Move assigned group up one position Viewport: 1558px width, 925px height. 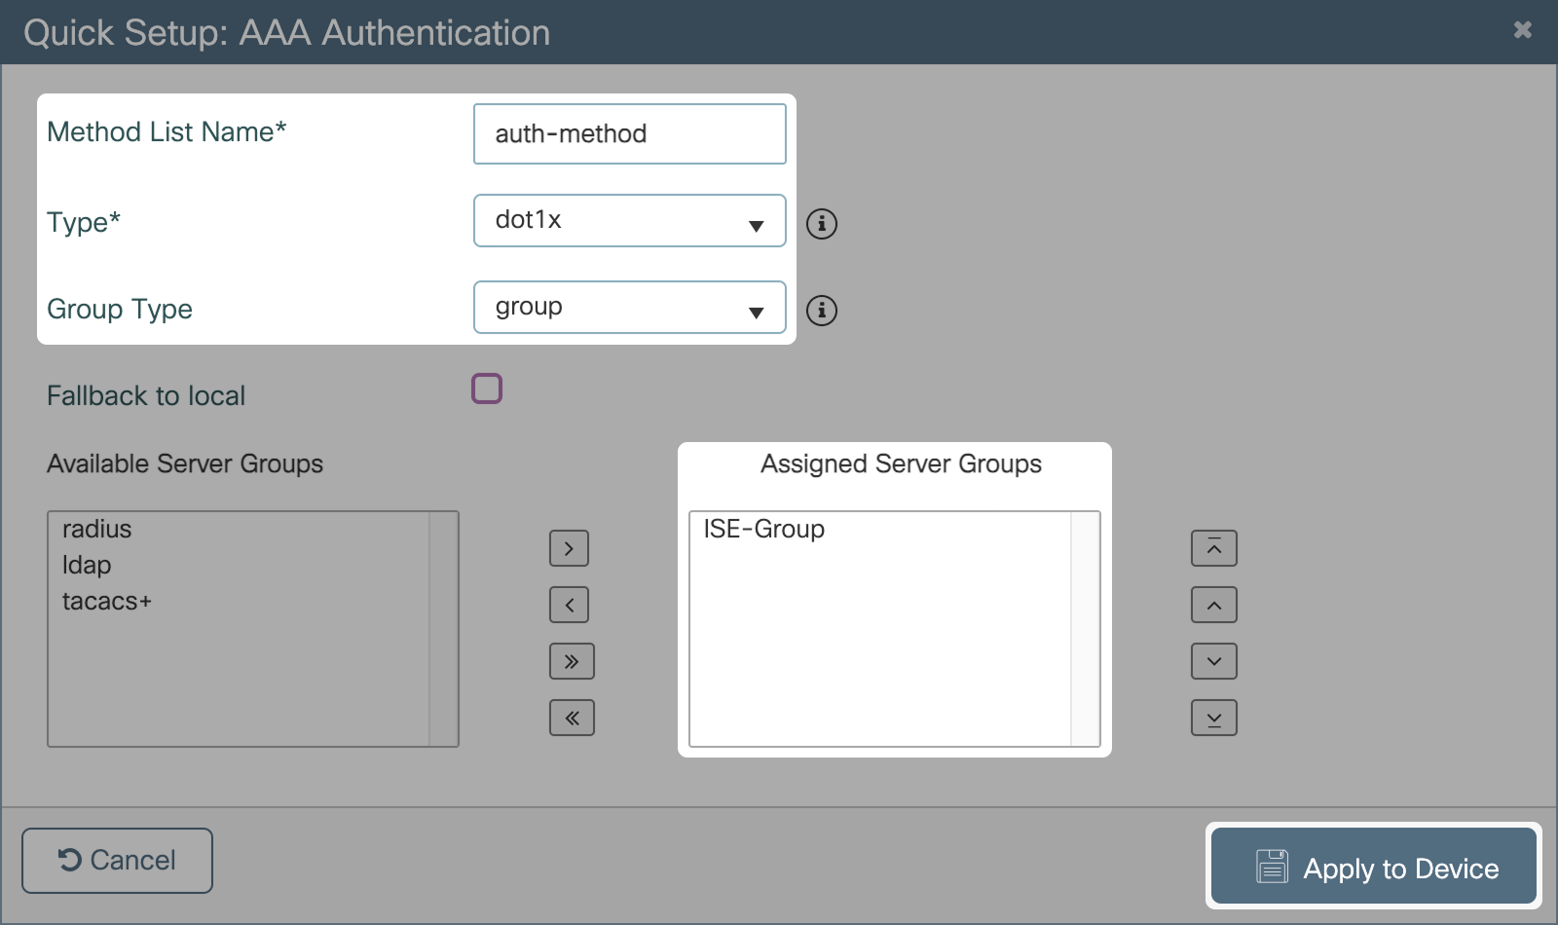(1213, 605)
